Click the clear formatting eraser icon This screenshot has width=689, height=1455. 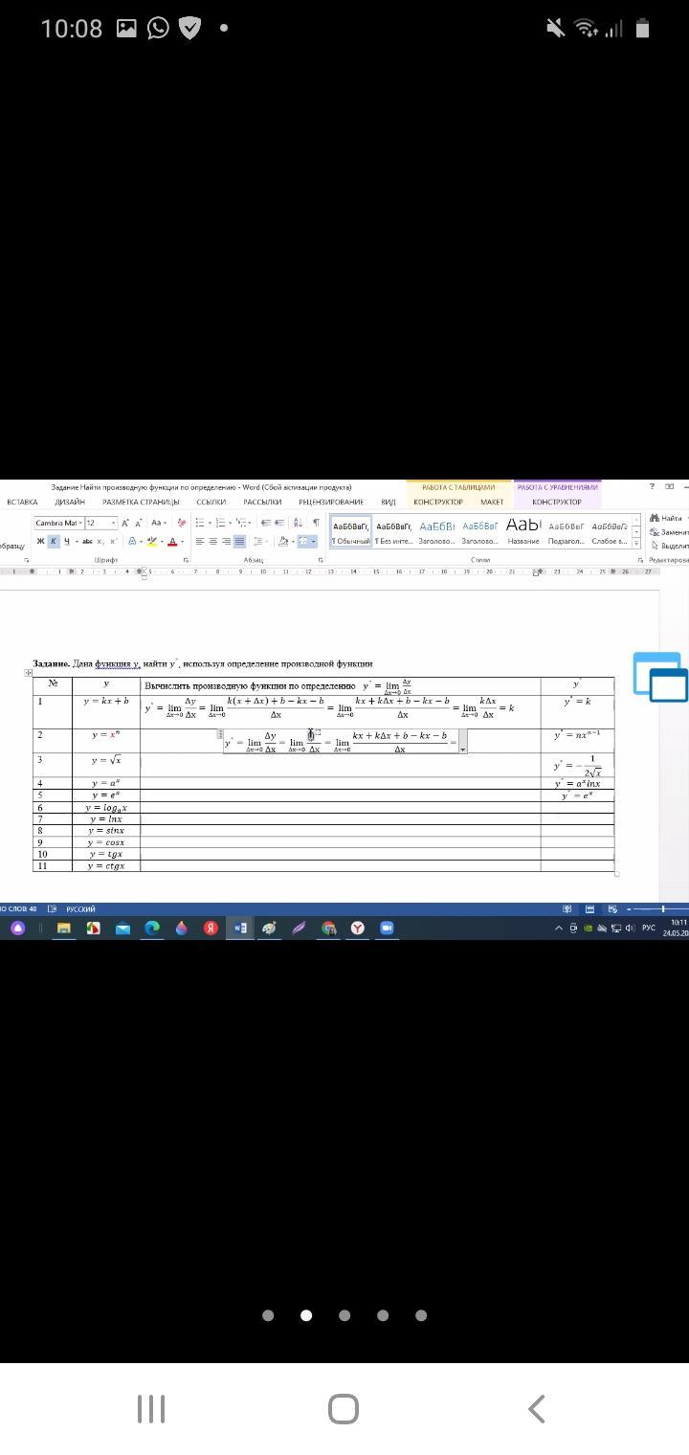pyautogui.click(x=181, y=523)
